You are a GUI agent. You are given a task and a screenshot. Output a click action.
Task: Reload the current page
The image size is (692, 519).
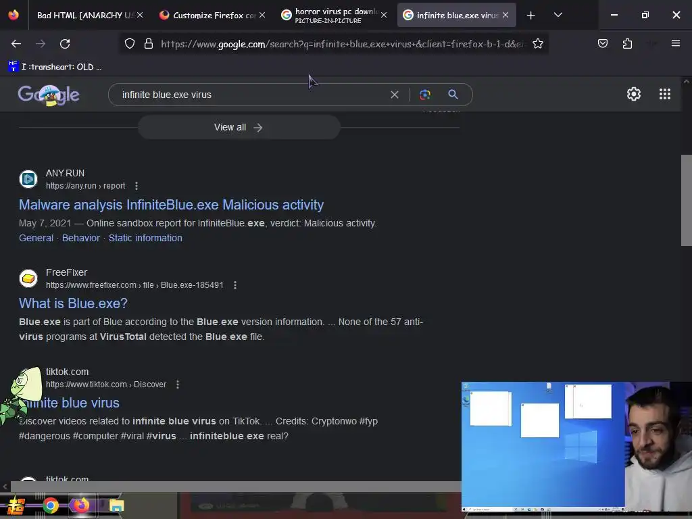coord(65,44)
